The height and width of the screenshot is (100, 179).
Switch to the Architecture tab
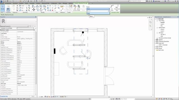8,3
